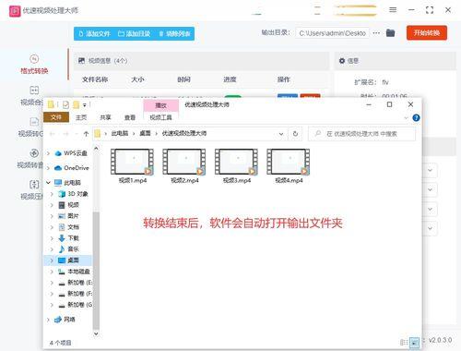
Task: Click the Explorer up-arrow navigation button
Action: point(86,134)
